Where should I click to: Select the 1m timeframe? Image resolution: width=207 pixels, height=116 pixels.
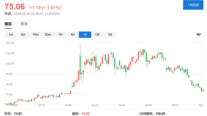[x=11, y=35]
